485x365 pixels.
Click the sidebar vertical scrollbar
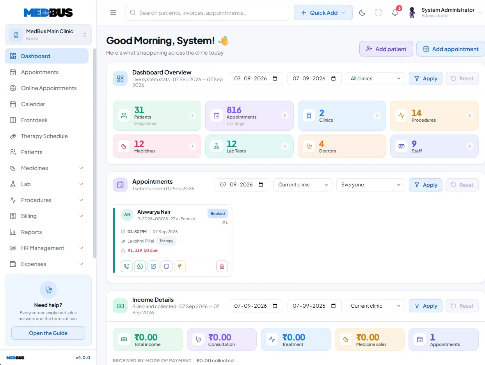tap(95, 153)
